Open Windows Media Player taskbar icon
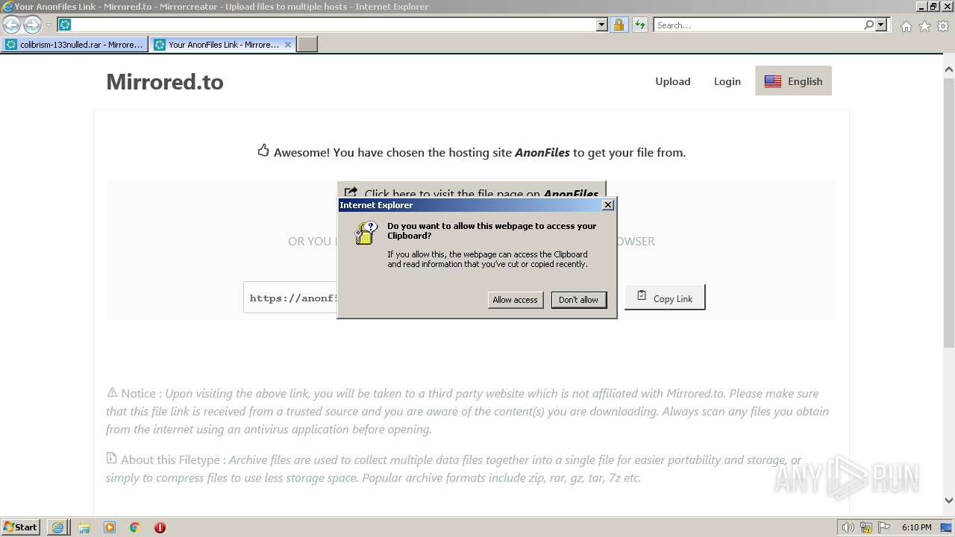Viewport: 955px width, 537px height. pos(110,527)
